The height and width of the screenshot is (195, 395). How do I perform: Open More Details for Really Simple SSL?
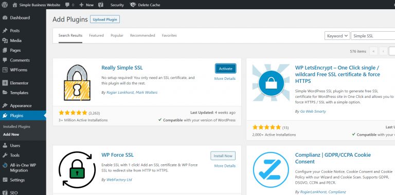point(225,78)
